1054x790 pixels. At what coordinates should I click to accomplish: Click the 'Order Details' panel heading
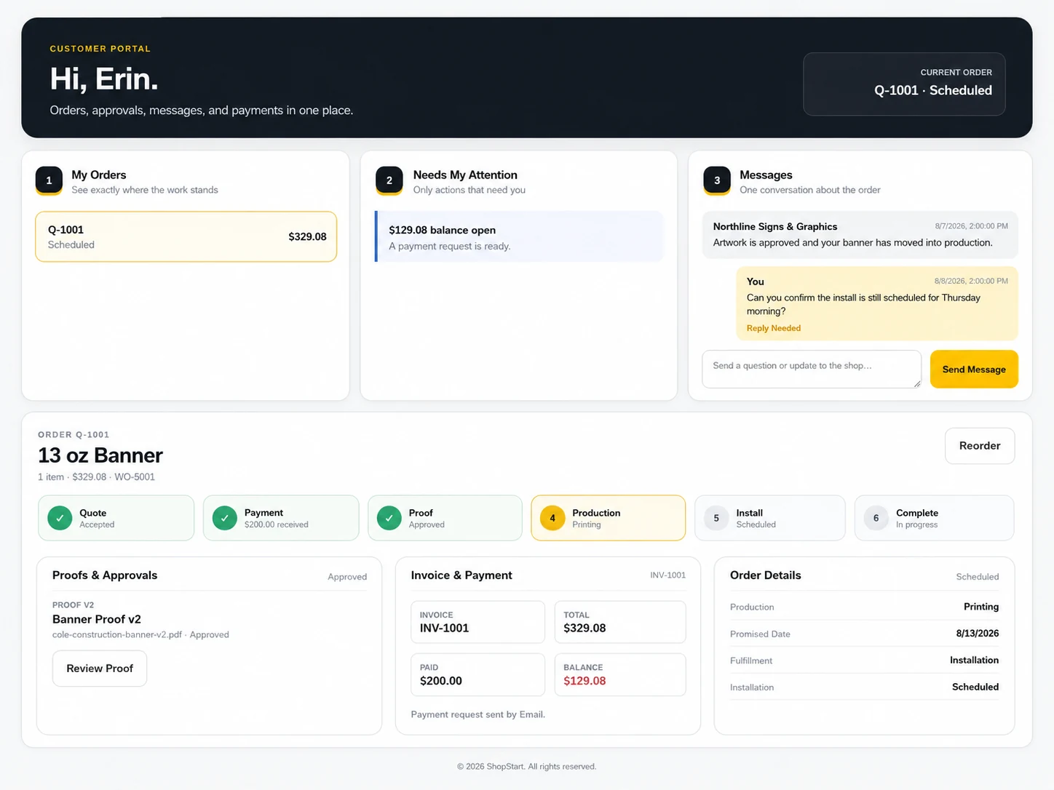pos(766,575)
